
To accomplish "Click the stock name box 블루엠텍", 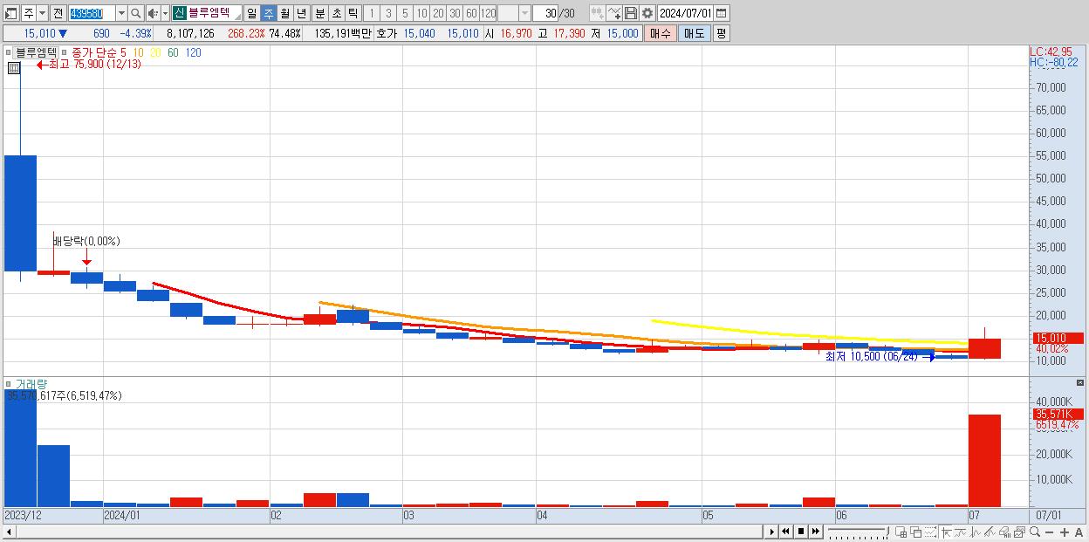I will pyautogui.click(x=215, y=13).
